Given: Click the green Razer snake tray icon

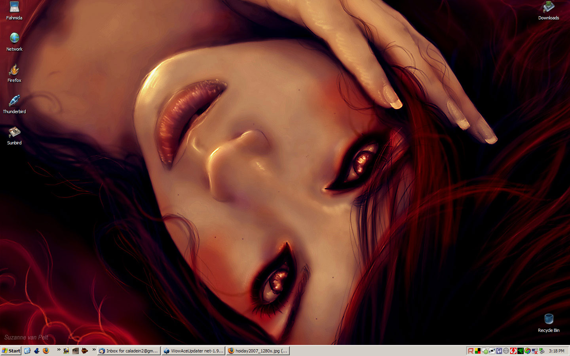Looking at the screenshot, I should tap(521, 351).
